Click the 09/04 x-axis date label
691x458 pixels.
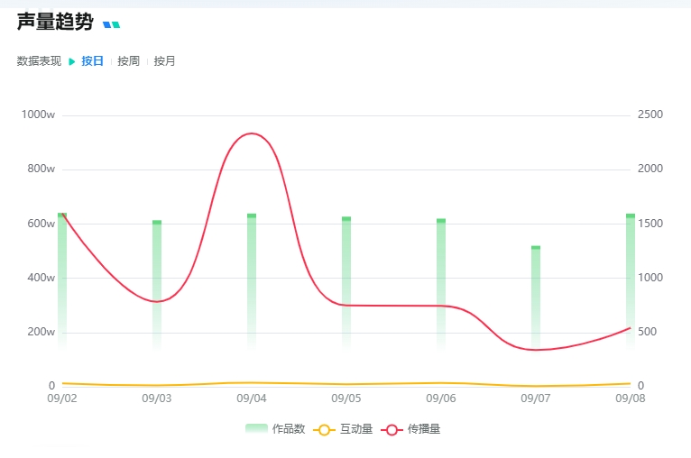[252, 398]
